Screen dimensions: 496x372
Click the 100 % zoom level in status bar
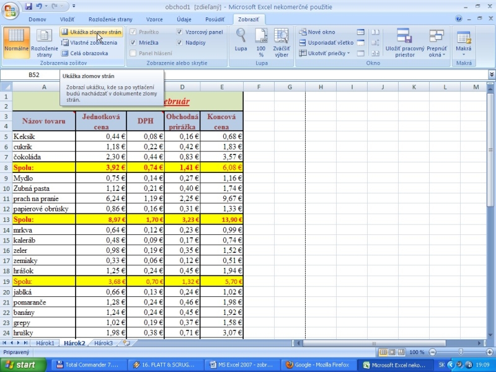click(417, 352)
